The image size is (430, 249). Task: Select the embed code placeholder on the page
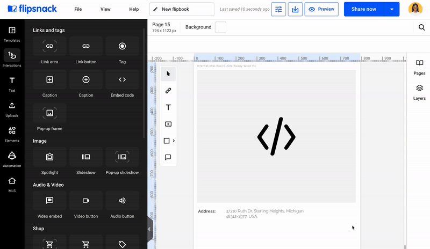pyautogui.click(x=276, y=136)
